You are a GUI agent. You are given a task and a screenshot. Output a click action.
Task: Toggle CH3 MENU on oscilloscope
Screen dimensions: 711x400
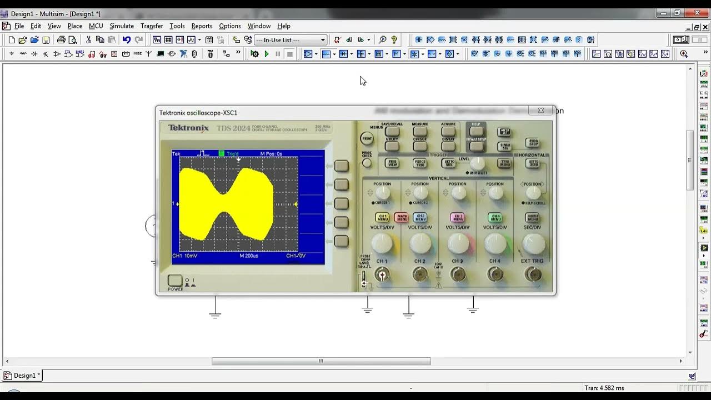(x=458, y=218)
